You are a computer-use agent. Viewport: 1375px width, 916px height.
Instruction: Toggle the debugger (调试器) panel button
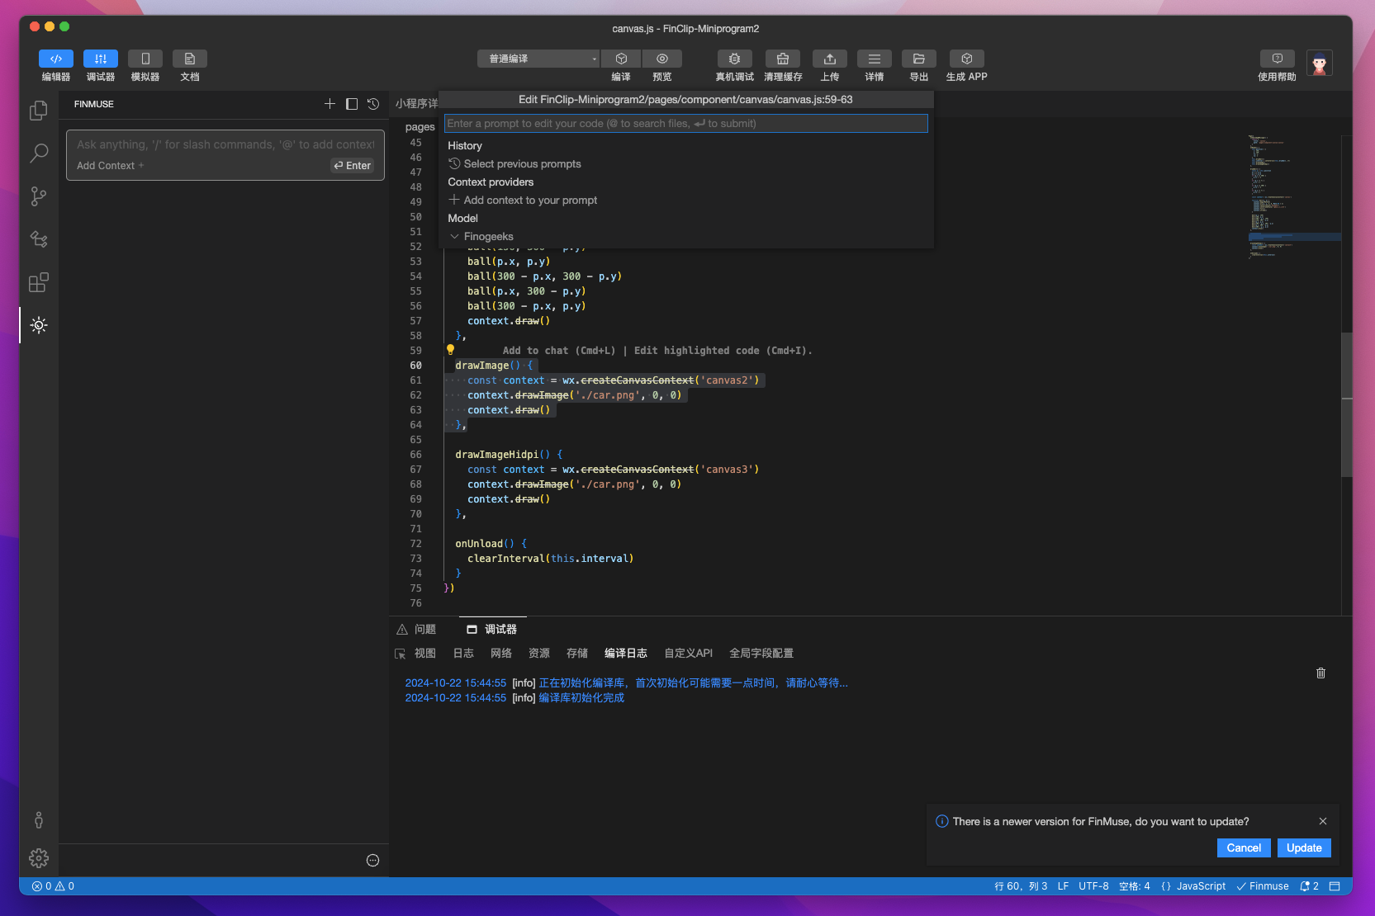[101, 59]
